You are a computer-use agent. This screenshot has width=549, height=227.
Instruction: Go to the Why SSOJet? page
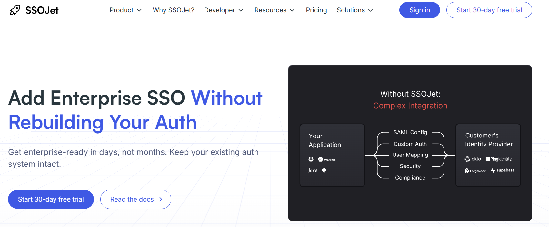tap(174, 10)
